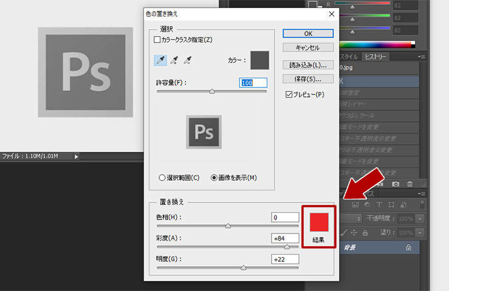Click the trash icon in History panel
This screenshot has width=486, height=291.
[409, 184]
